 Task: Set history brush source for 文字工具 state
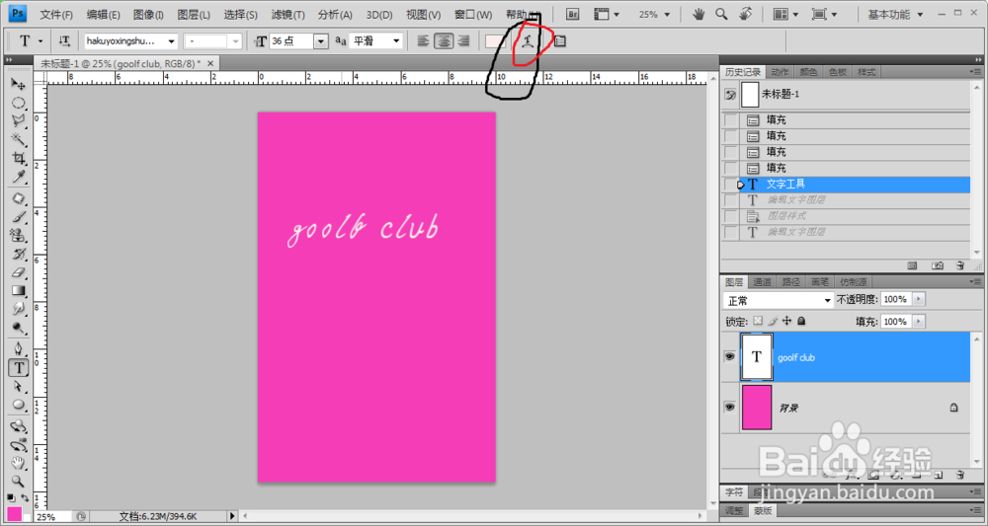click(x=730, y=185)
